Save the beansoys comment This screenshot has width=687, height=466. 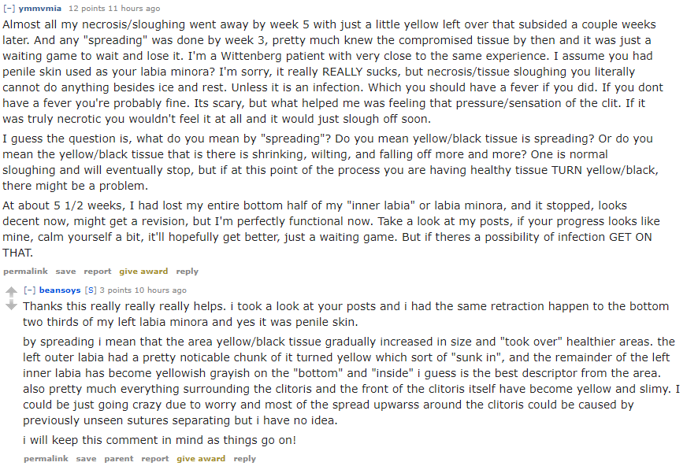(x=86, y=459)
